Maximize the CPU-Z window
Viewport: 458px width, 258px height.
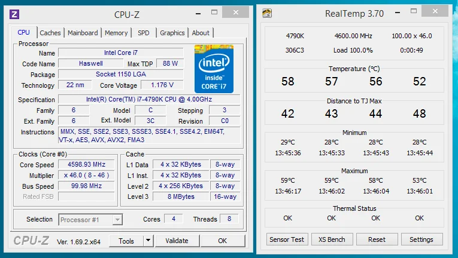(x=214, y=13)
